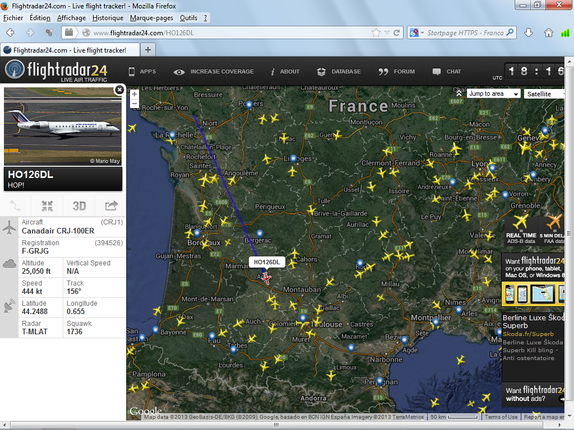Click the Bergerac airport pin

(x=260, y=233)
